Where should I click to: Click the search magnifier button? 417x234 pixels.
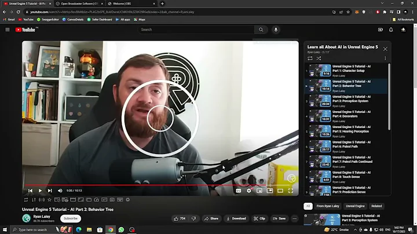pos(261,30)
